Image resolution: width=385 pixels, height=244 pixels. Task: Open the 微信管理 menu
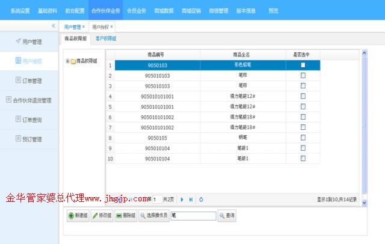[218, 11]
